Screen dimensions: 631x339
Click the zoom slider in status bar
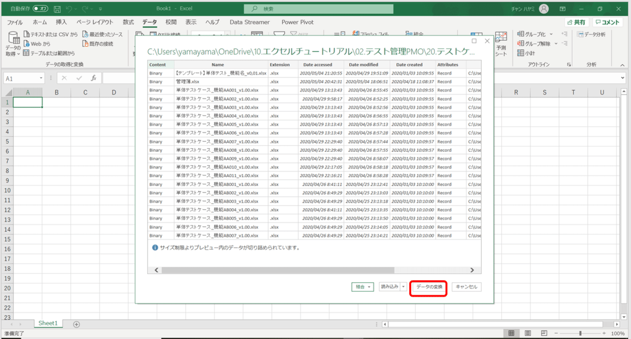pyautogui.click(x=580, y=334)
